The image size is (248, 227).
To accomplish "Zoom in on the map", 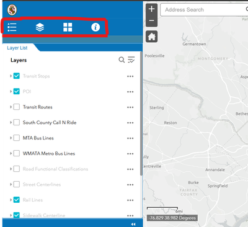I will (151, 9).
